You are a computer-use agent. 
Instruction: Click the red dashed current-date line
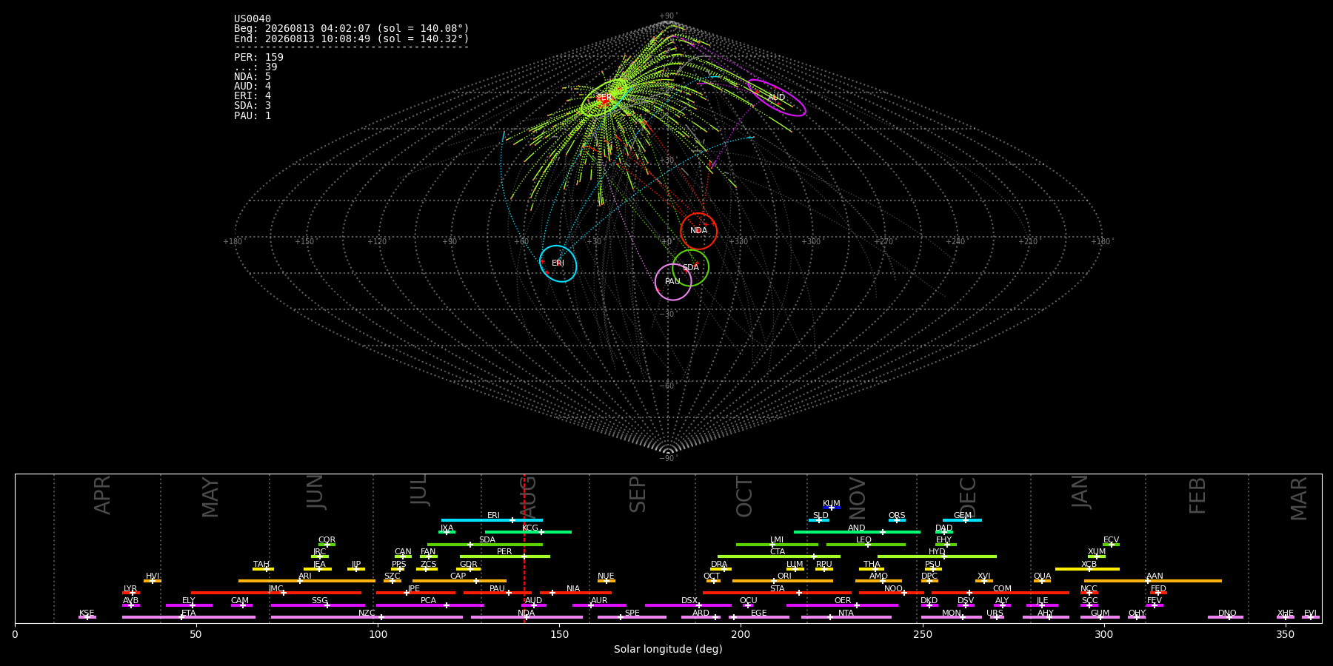pos(524,548)
